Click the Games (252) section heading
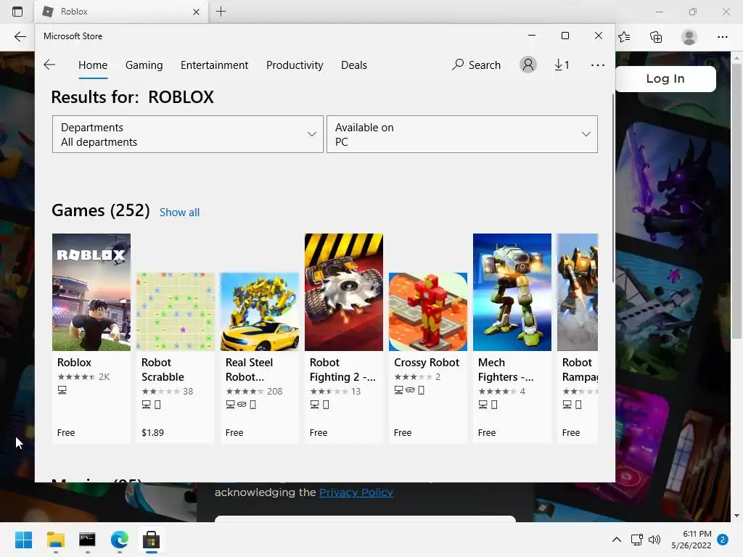The width and height of the screenshot is (743, 557). pos(100,210)
